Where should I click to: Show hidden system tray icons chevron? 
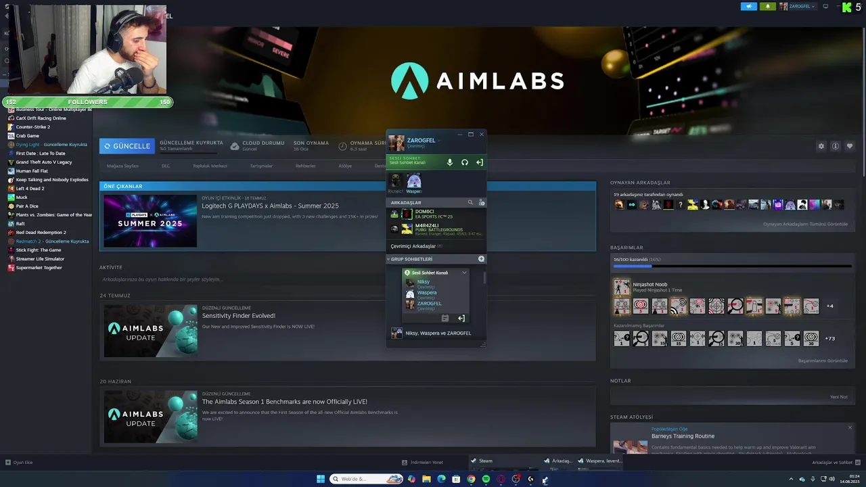click(x=791, y=479)
